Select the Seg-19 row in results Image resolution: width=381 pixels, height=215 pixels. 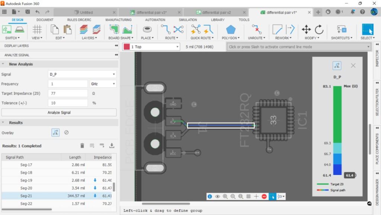26,180
